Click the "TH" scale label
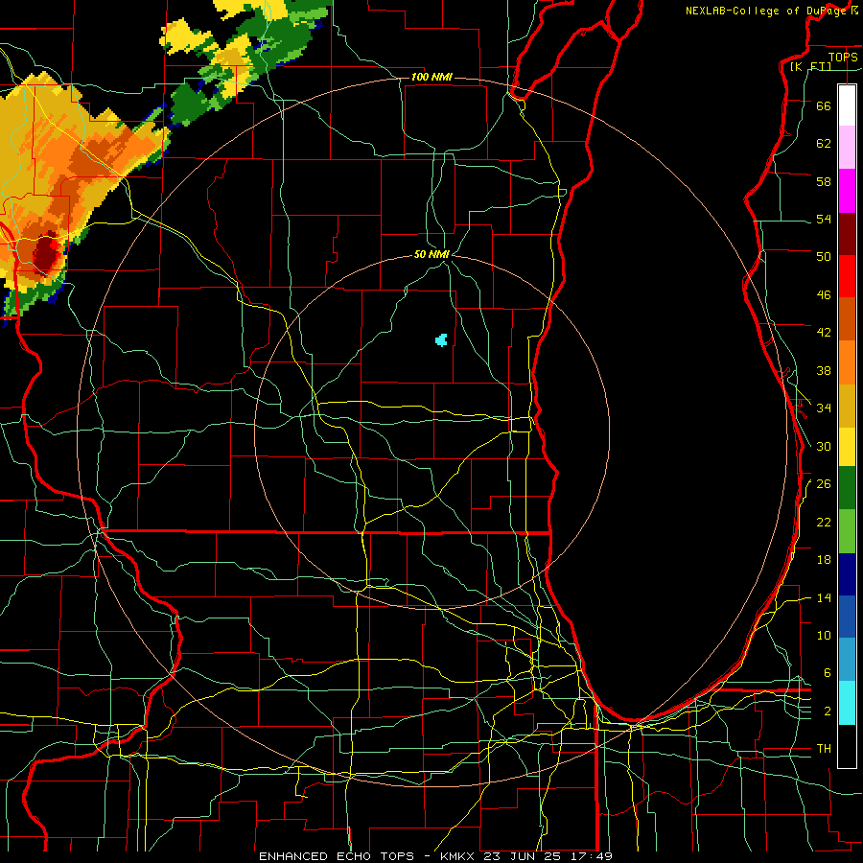863x863 pixels. tap(824, 749)
